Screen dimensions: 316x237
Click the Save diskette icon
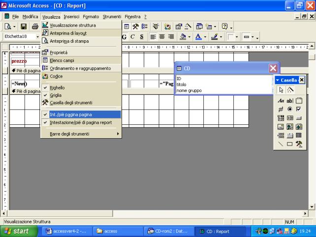(x=24, y=27)
